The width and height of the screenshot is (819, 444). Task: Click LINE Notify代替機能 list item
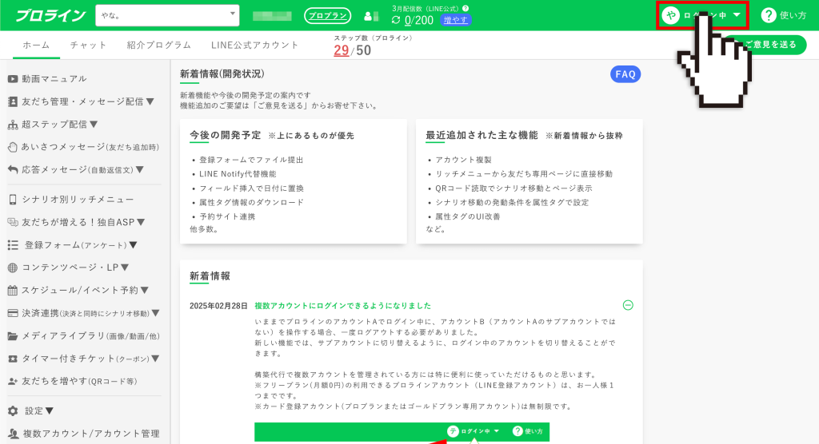pos(238,174)
